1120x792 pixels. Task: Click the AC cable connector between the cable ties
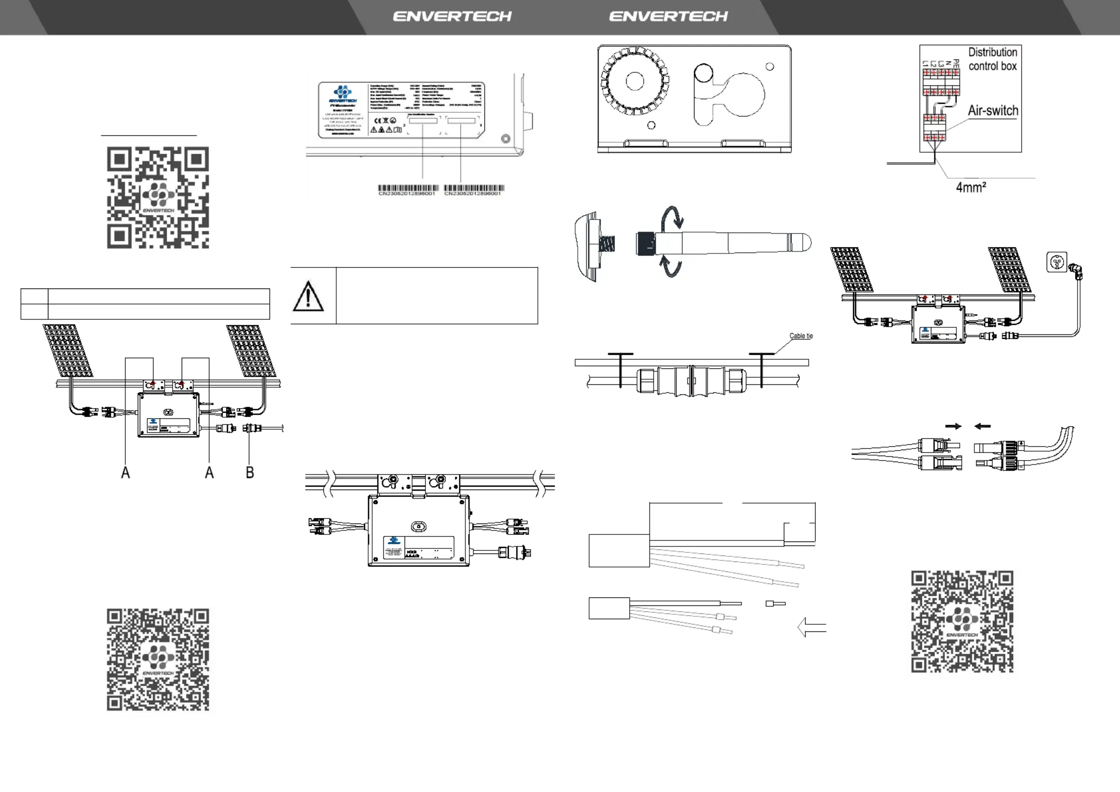691,381
